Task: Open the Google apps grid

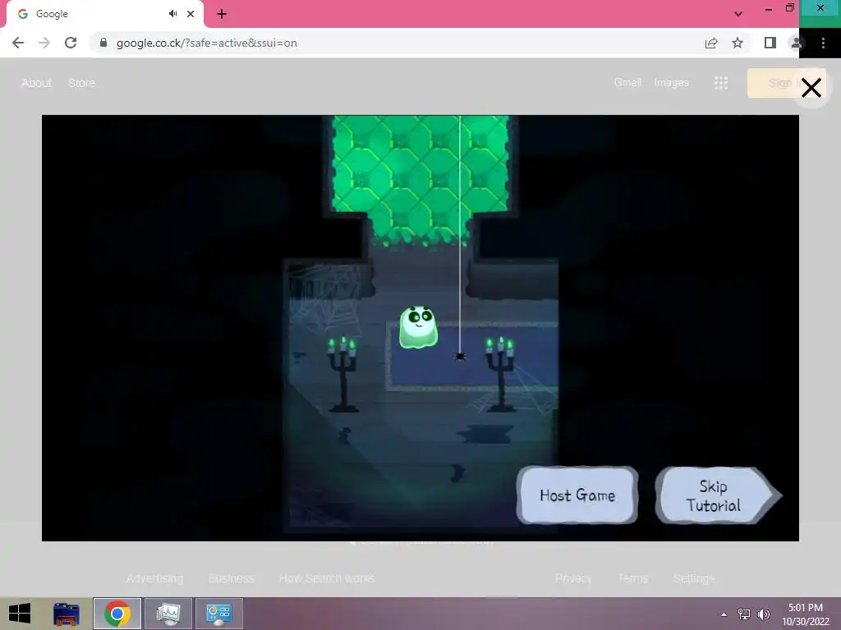Action: (x=721, y=83)
